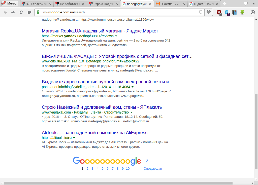Image resolution: width=258 pixels, height=185 pixels.
Task: Click the green padlock security icon
Action: coord(38,12)
